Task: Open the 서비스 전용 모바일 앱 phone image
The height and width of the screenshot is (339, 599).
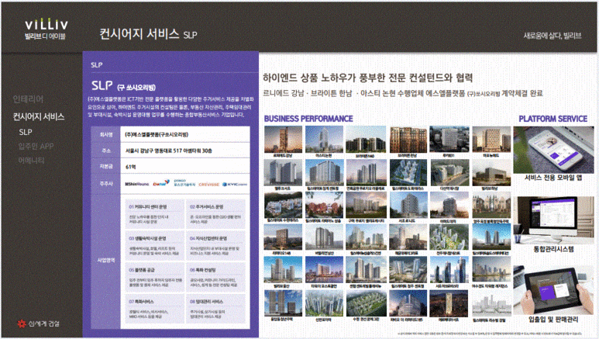Action: click(553, 150)
